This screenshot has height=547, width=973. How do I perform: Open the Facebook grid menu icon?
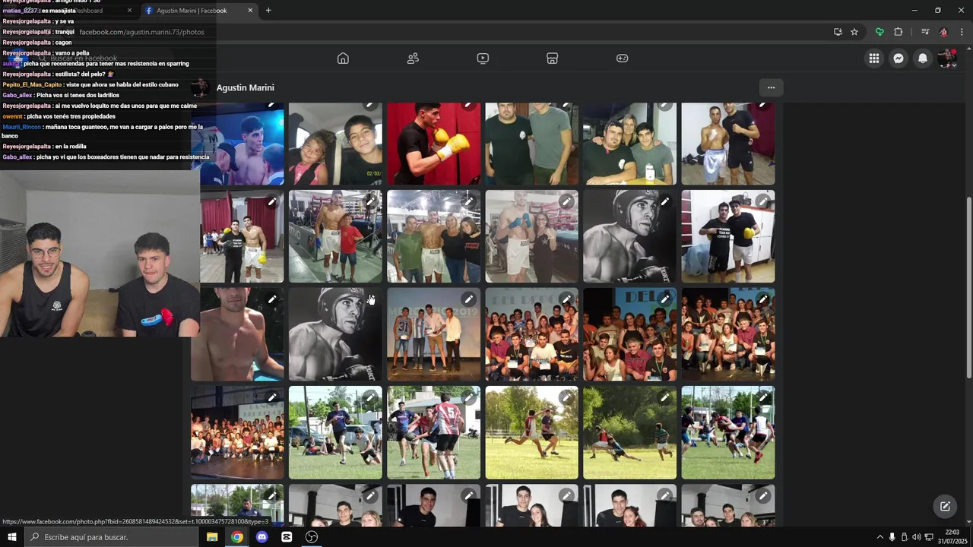pos(874,58)
